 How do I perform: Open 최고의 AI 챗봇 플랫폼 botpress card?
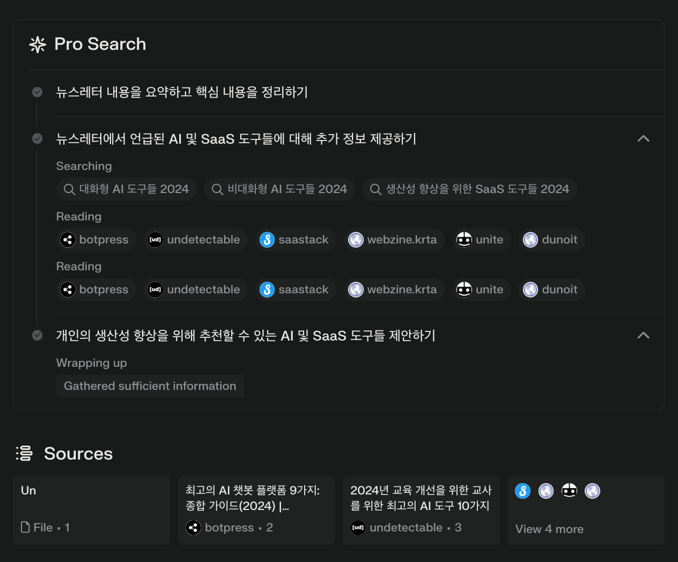(256, 509)
